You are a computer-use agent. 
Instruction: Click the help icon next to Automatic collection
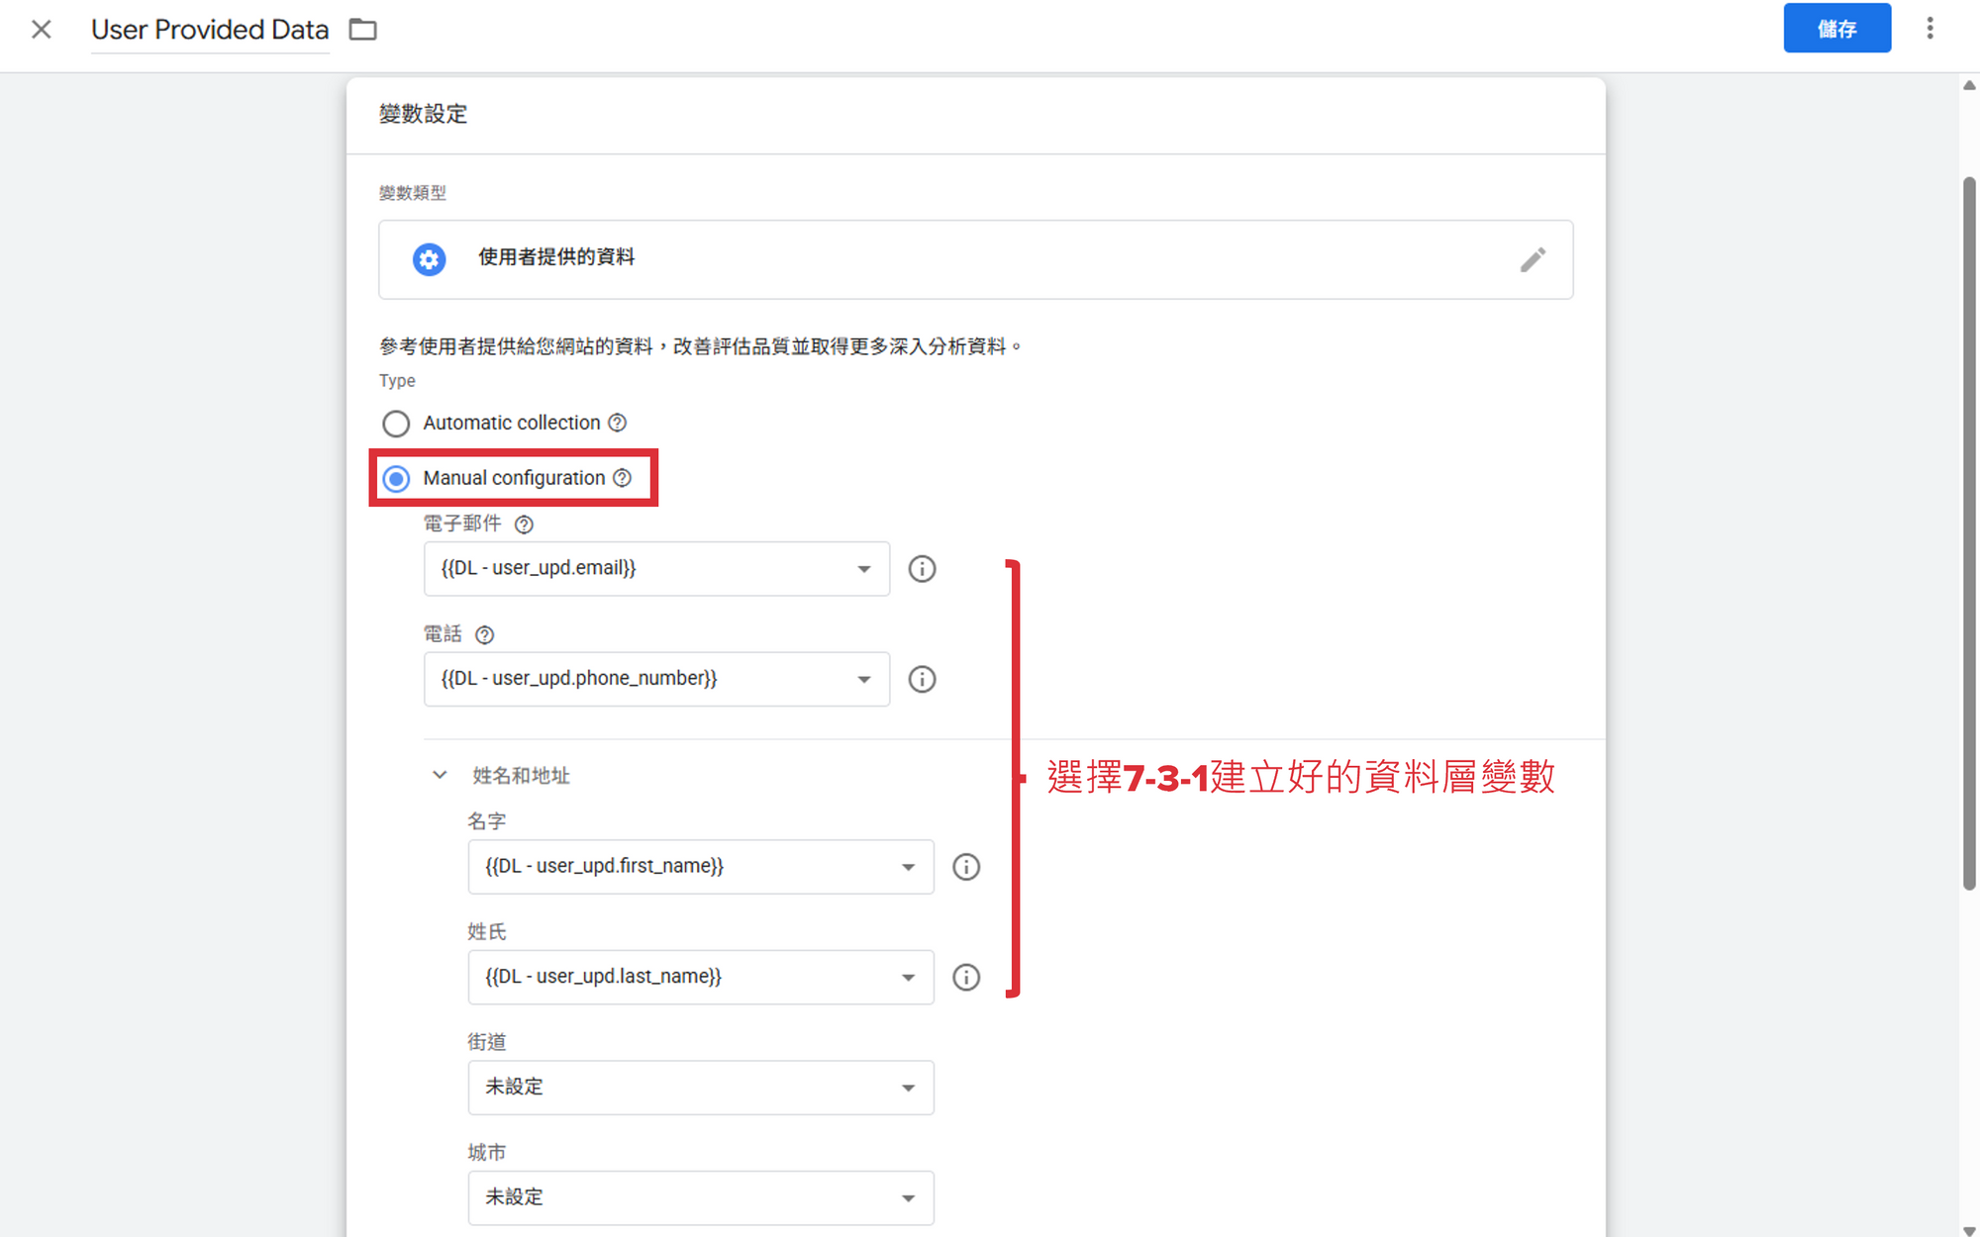pos(617,423)
